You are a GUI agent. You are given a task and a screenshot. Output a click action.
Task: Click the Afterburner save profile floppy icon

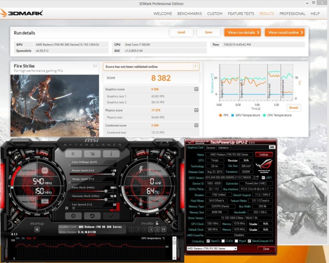point(164,230)
